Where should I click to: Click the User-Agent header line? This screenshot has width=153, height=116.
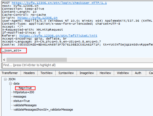pos(77,21)
